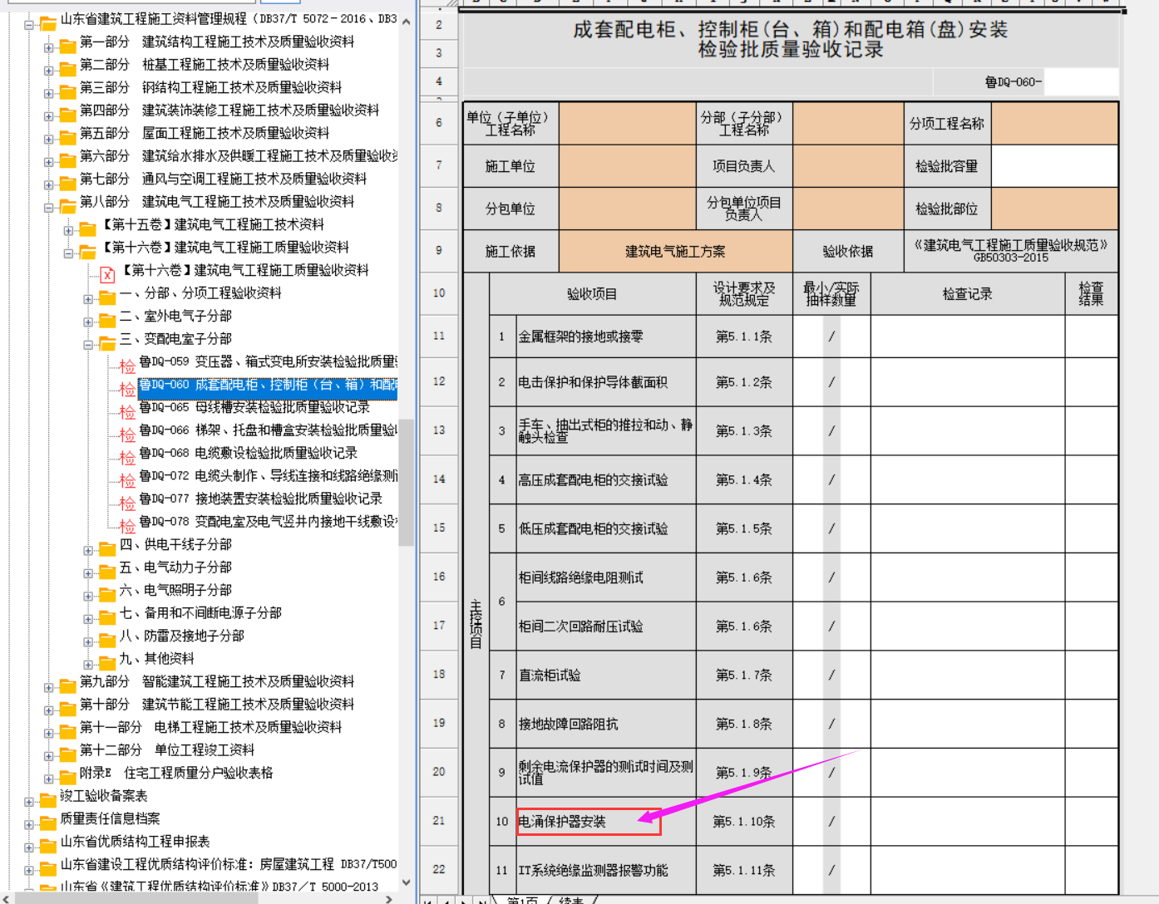Image resolution: width=1159 pixels, height=904 pixels.
Task: Open 鲁DQ-066 梯架、托盘和槽盒安装 record
Action: click(268, 430)
